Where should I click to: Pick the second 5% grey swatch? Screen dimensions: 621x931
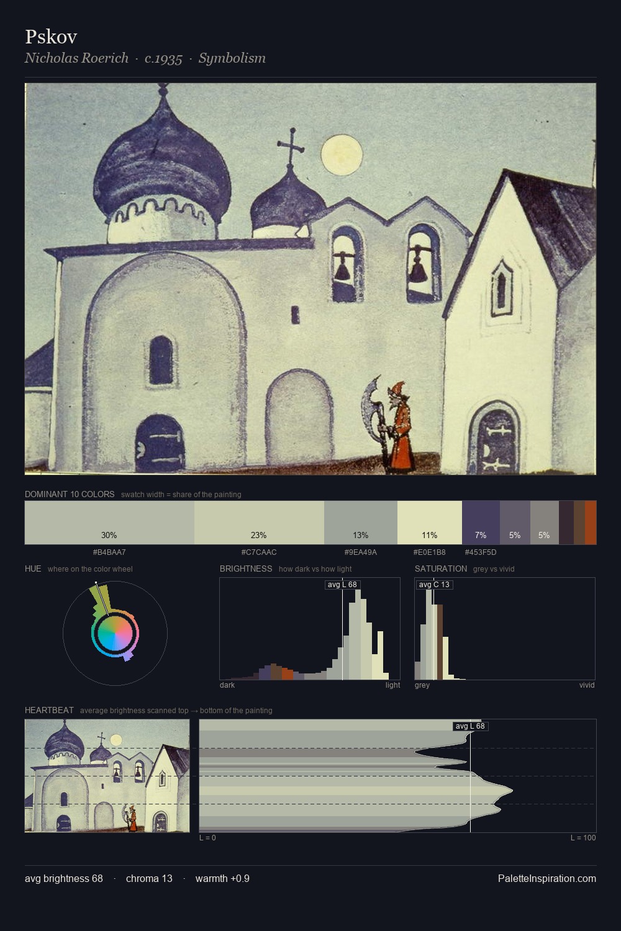[x=545, y=523]
